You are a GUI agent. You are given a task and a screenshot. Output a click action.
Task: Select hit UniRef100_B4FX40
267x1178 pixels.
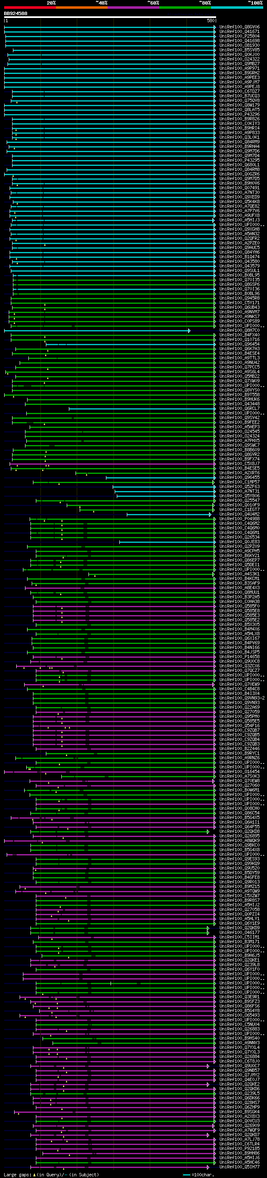[239, 335]
